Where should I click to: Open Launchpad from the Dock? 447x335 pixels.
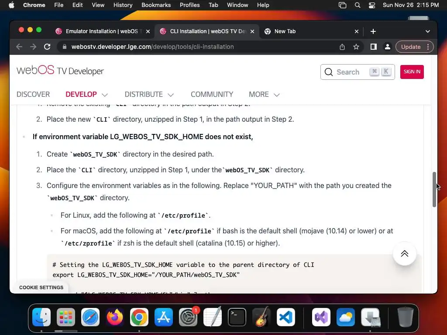(66, 317)
